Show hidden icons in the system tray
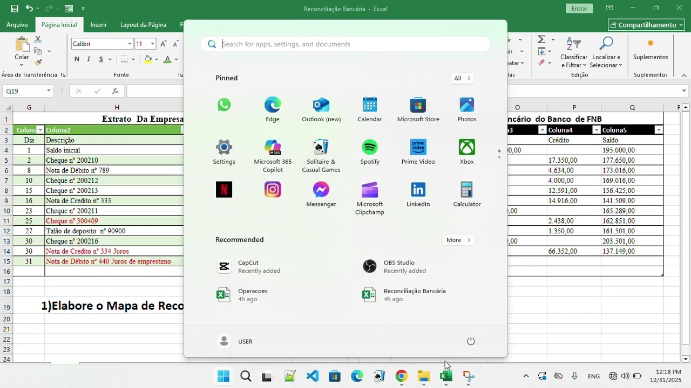This screenshot has width=691, height=388. click(526, 376)
